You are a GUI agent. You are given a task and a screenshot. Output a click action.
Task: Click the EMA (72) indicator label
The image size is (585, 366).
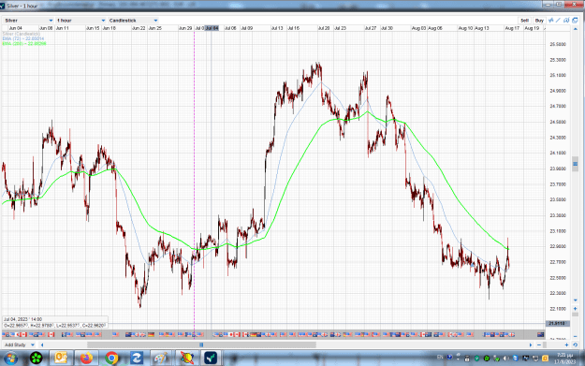point(23,38)
